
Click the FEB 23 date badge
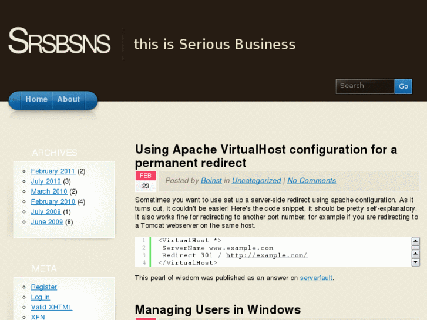point(145,181)
